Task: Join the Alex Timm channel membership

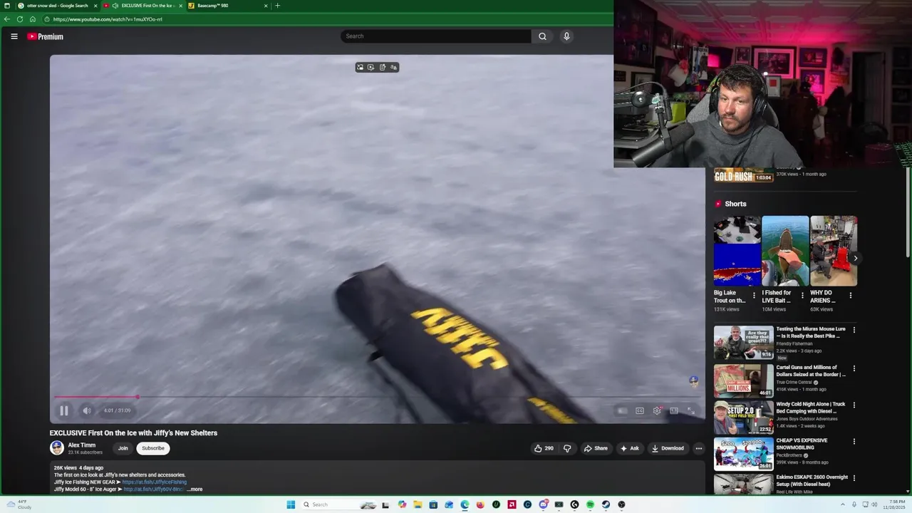Action: pos(123,448)
